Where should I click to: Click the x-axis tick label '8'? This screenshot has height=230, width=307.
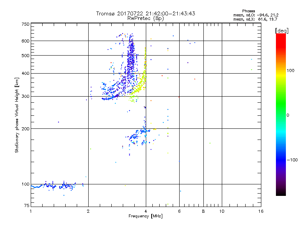click(203, 211)
